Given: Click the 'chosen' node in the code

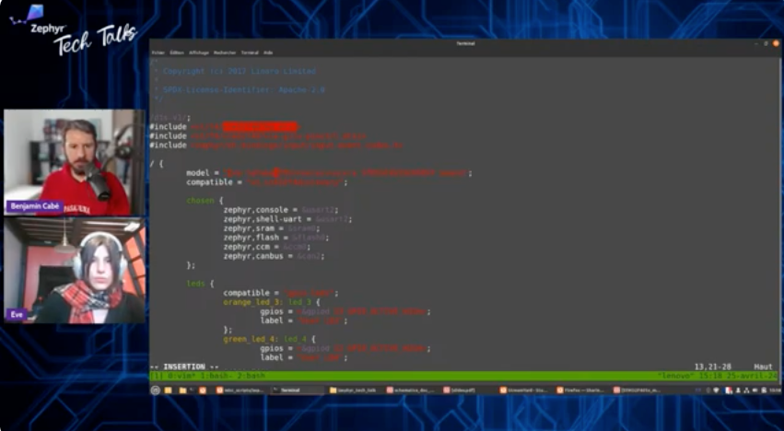Looking at the screenshot, I should click(x=204, y=200).
